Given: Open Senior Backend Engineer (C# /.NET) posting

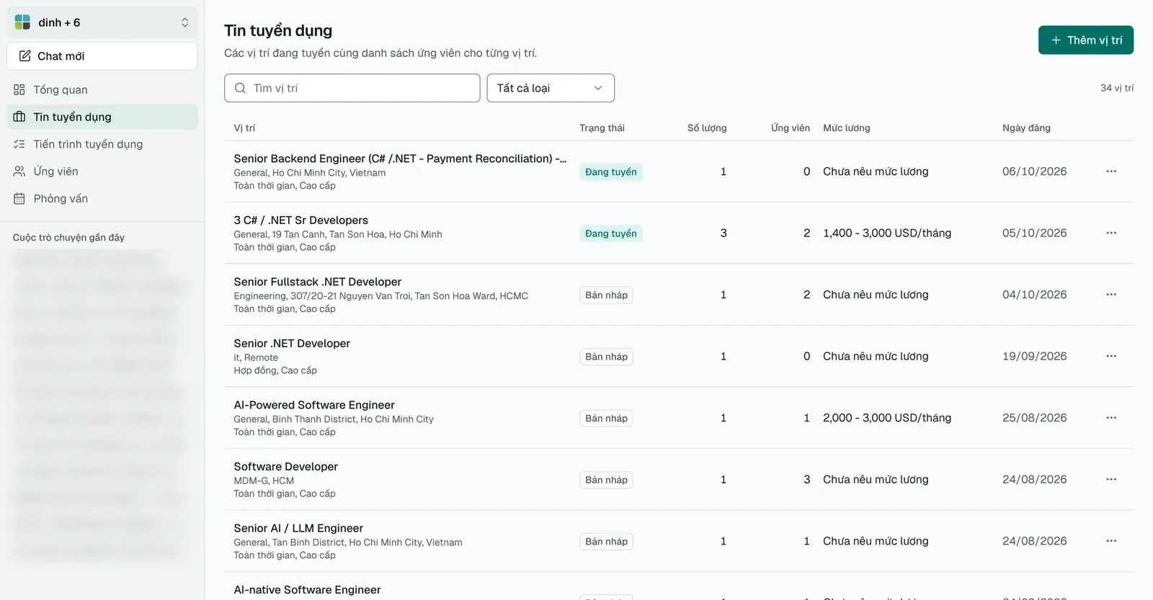Looking at the screenshot, I should coord(400,158).
